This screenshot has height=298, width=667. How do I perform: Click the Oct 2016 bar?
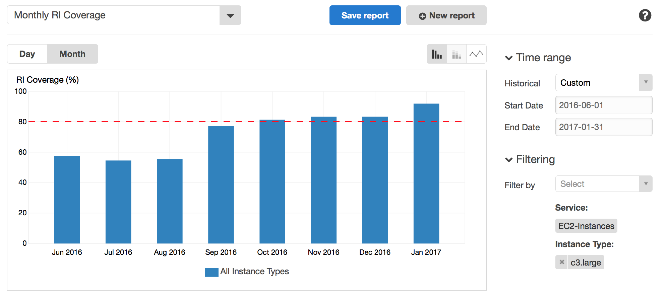(x=272, y=181)
